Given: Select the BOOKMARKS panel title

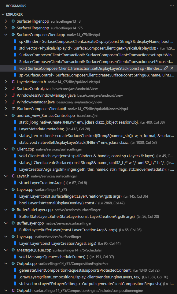Looking at the screenshot, I should point(16,6).
